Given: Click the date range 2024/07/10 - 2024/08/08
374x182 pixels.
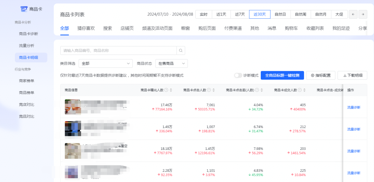Looking at the screenshot, I should click(170, 14).
